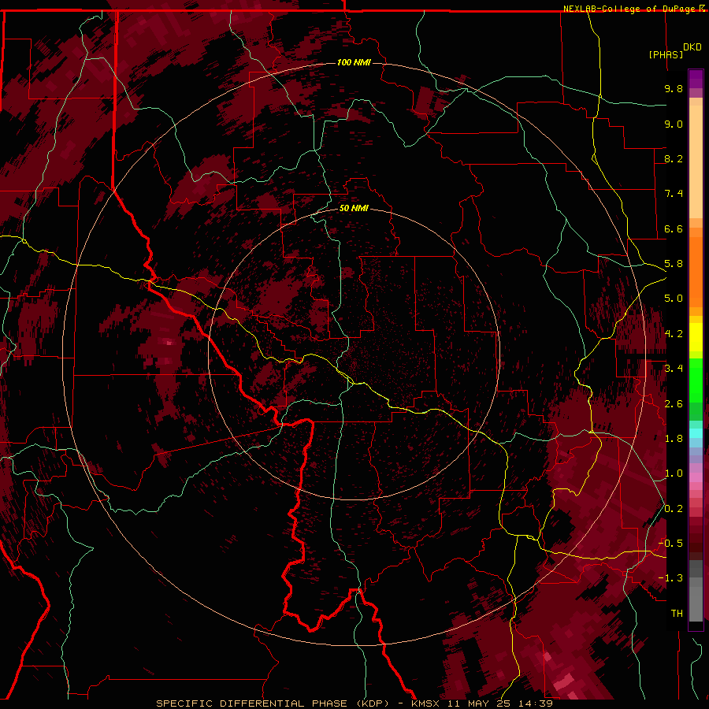Click the 1.8 scale value

tap(674, 439)
